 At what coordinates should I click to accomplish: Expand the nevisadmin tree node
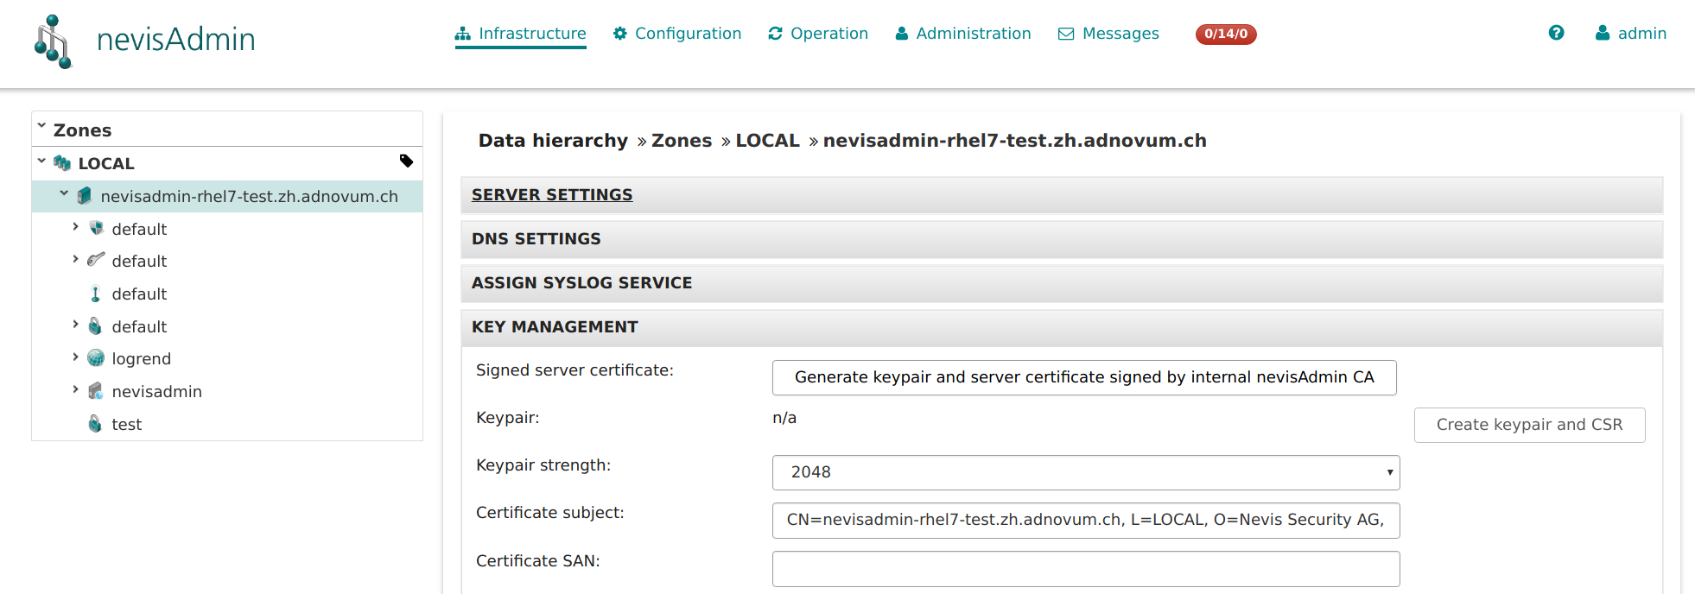(x=75, y=389)
